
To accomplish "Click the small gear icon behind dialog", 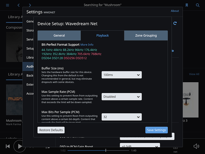I will (173, 51).
